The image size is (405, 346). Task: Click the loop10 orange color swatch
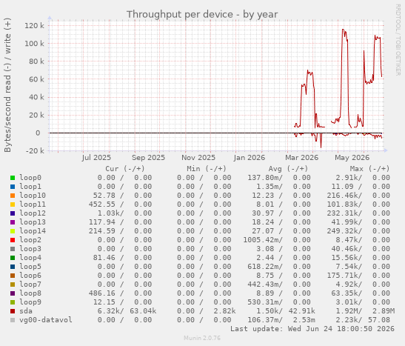(13, 196)
